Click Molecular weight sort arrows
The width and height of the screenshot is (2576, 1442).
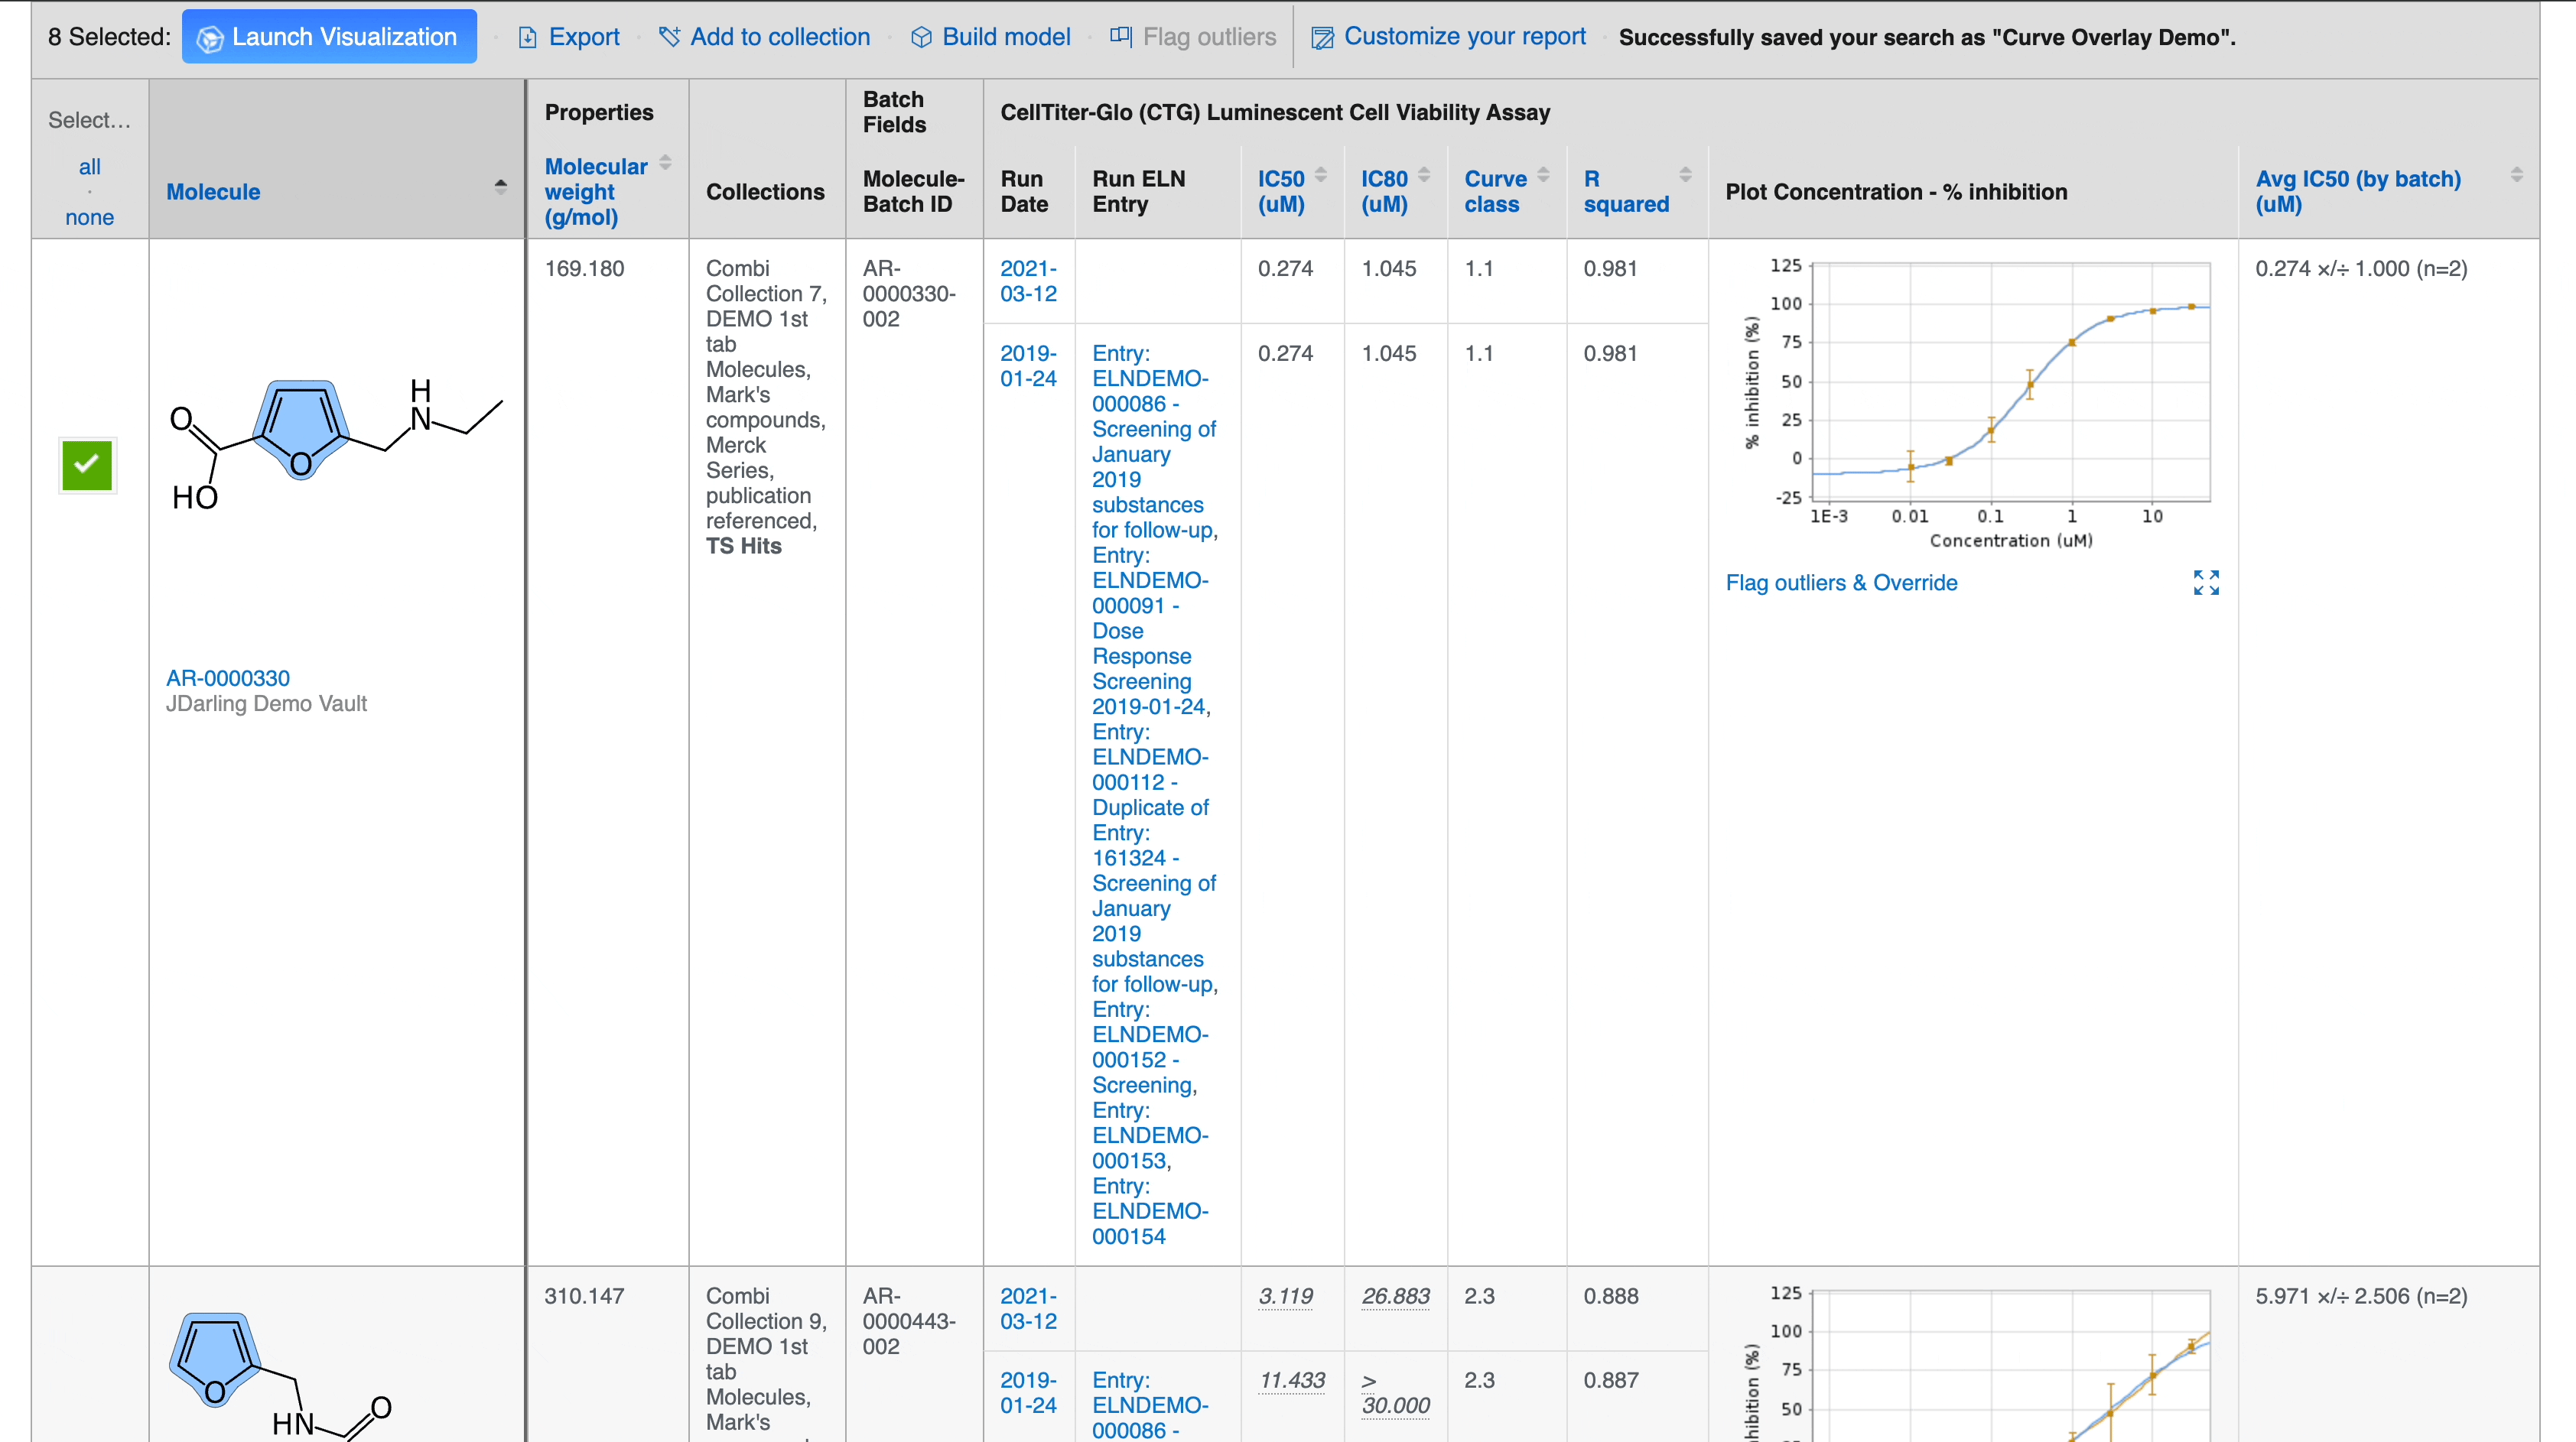[x=665, y=162]
